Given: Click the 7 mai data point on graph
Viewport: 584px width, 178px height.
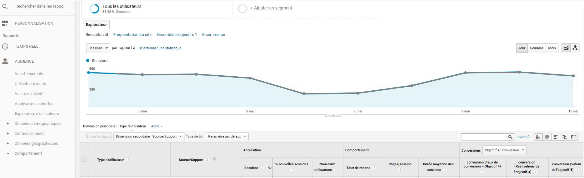Looking at the screenshot, I should click(x=358, y=93).
